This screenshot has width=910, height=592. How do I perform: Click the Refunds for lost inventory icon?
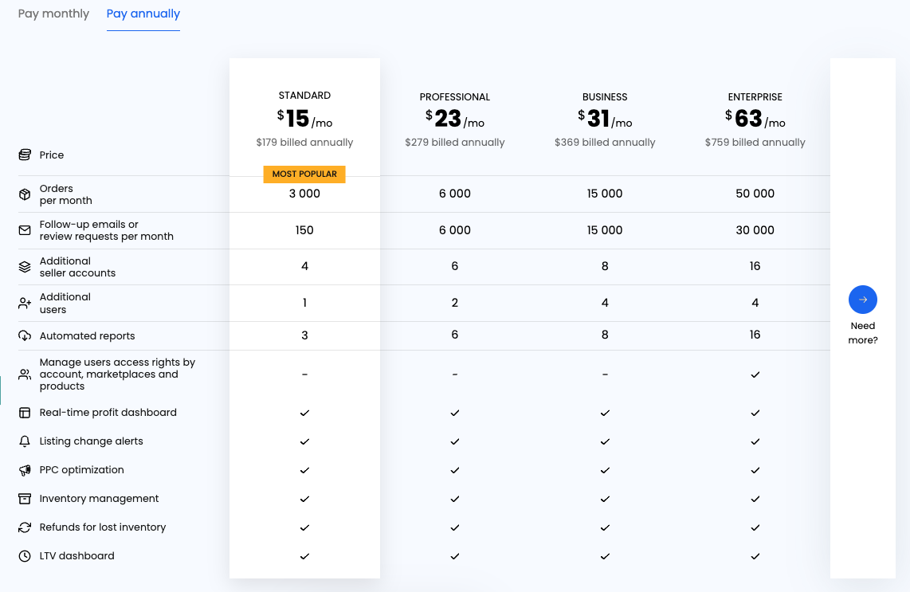[x=25, y=527]
